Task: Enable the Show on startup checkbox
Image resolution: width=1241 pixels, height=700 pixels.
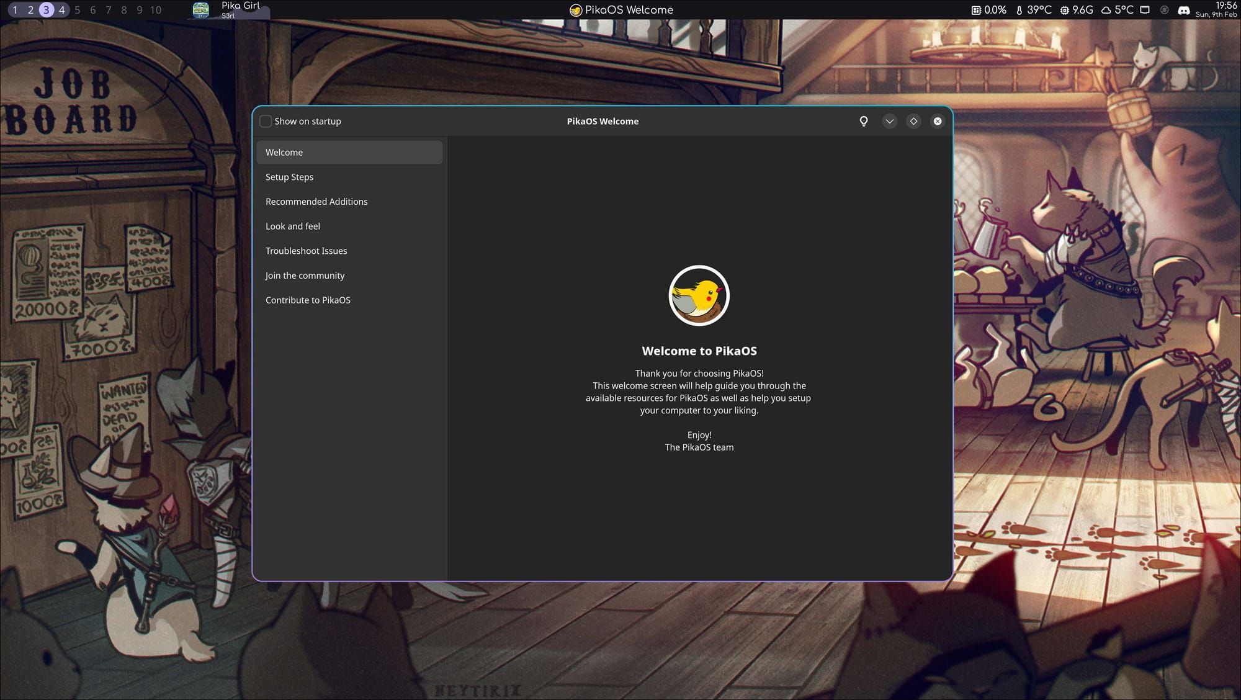Action: (x=266, y=121)
